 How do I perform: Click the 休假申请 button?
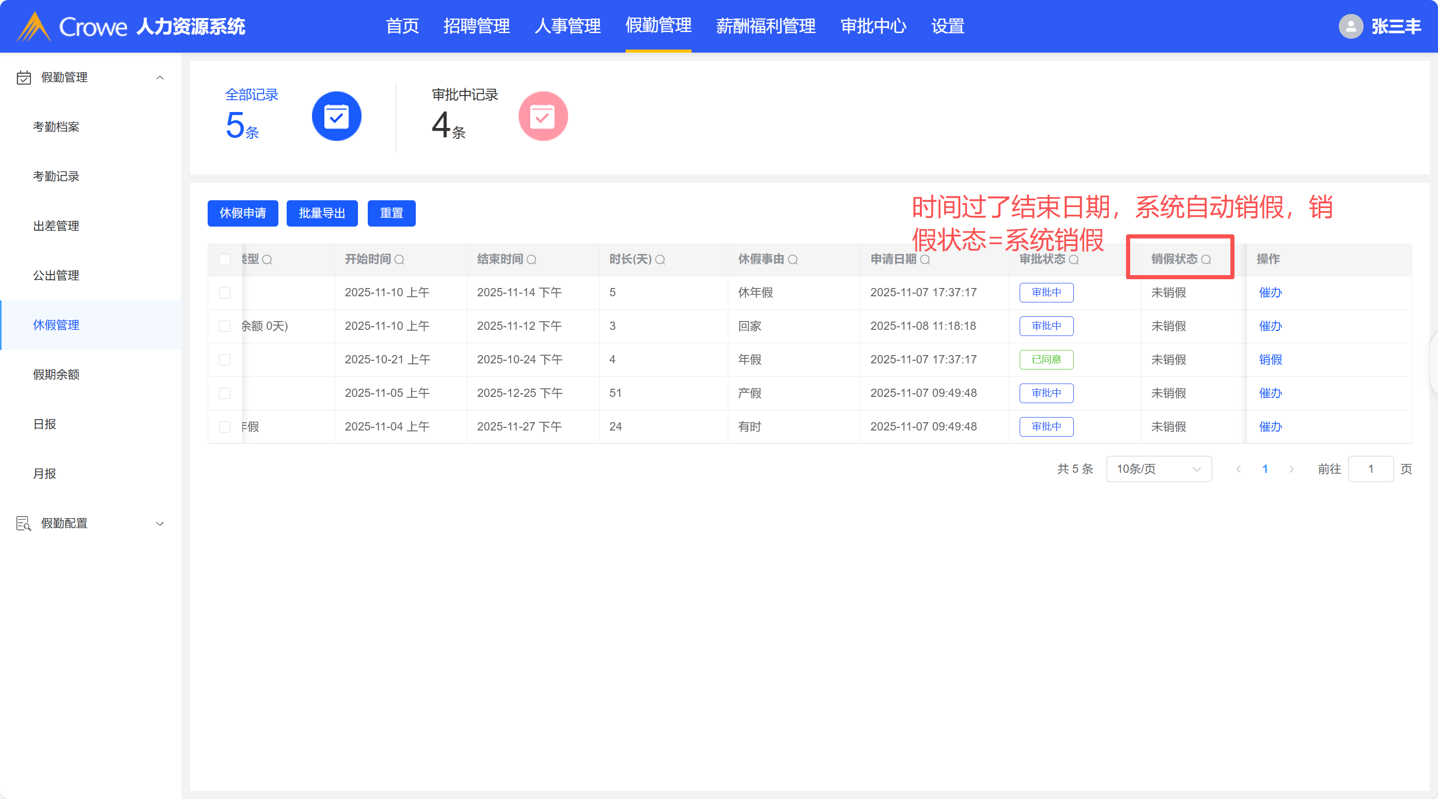tap(242, 213)
